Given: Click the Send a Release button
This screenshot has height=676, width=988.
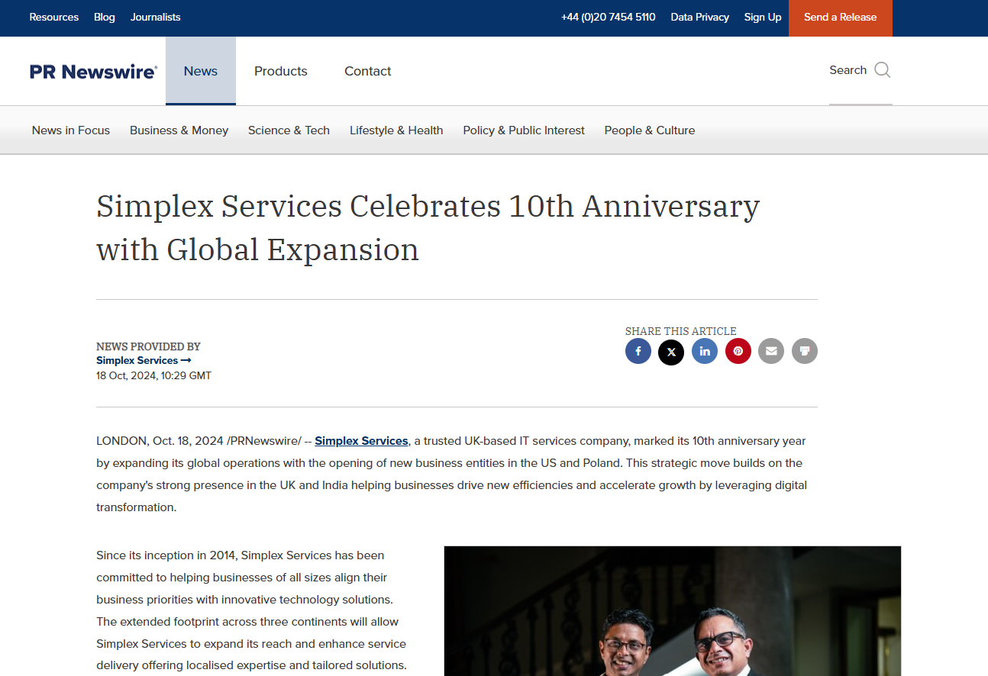Looking at the screenshot, I should (x=841, y=18).
